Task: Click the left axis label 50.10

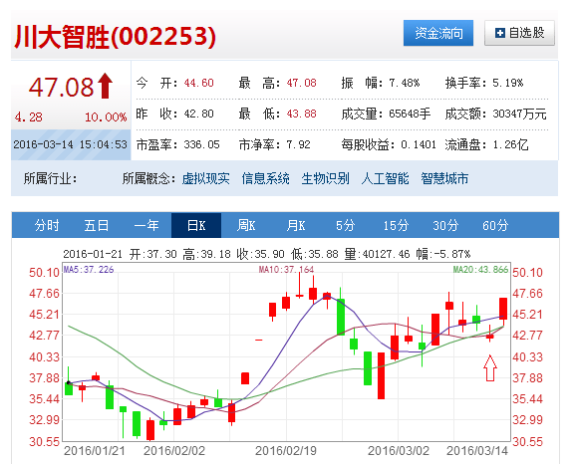Action: pos(44,273)
